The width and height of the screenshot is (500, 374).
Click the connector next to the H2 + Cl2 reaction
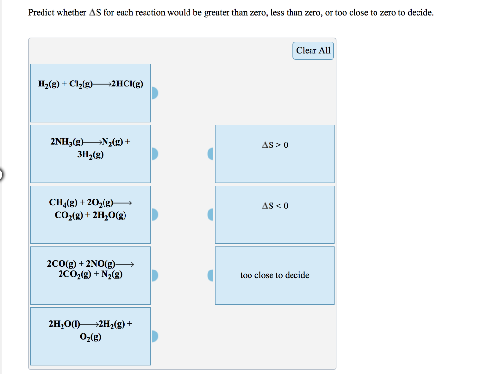point(154,93)
